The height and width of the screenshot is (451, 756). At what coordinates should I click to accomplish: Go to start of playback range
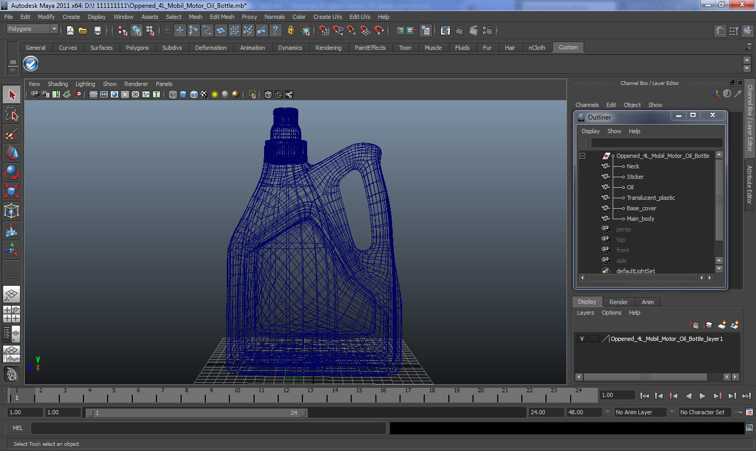point(645,396)
